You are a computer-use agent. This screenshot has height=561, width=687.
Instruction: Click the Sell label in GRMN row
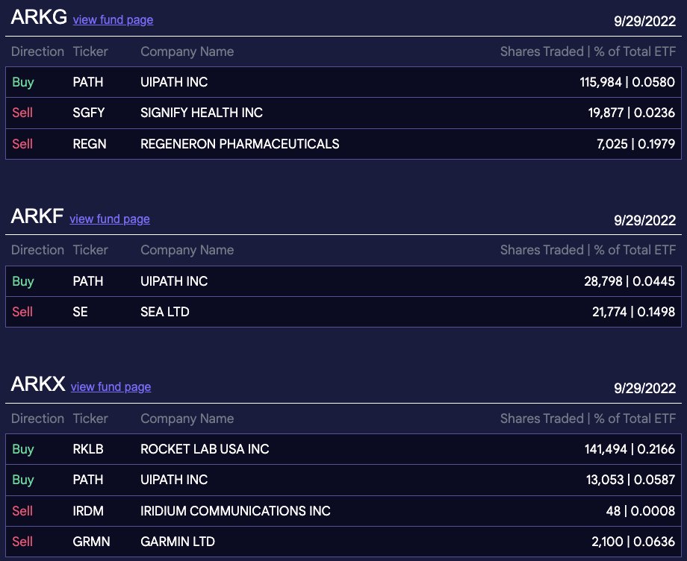(x=22, y=542)
